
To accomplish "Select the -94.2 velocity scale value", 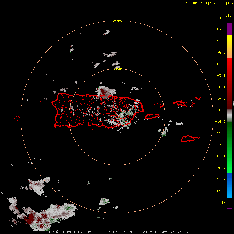I will [220, 179].
